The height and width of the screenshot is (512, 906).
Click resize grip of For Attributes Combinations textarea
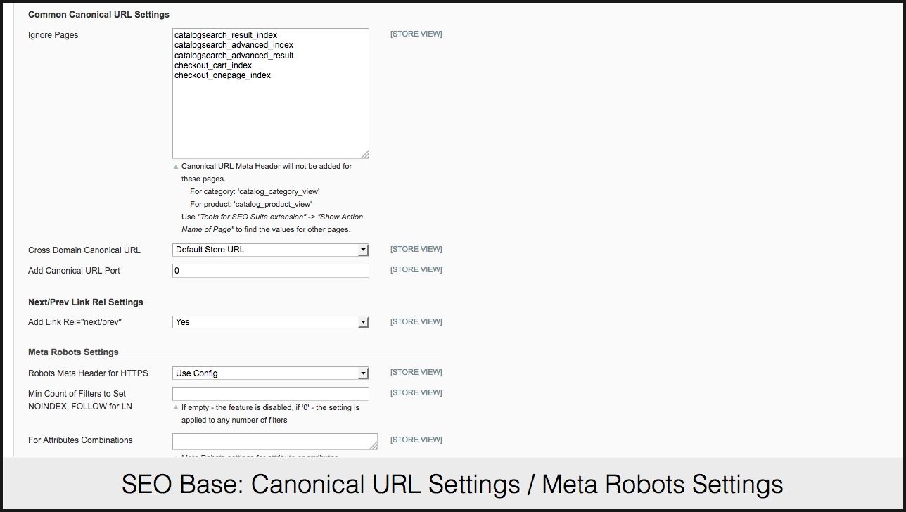(374, 445)
